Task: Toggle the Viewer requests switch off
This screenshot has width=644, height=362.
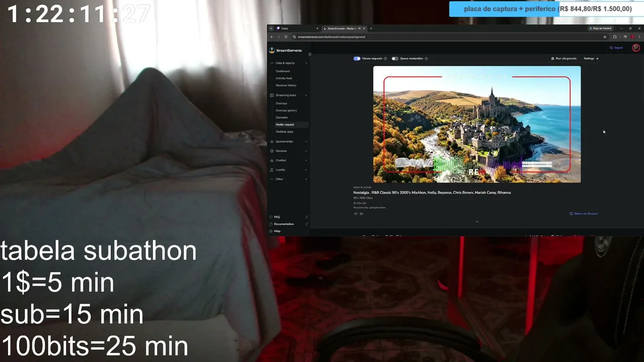Action: 357,58
